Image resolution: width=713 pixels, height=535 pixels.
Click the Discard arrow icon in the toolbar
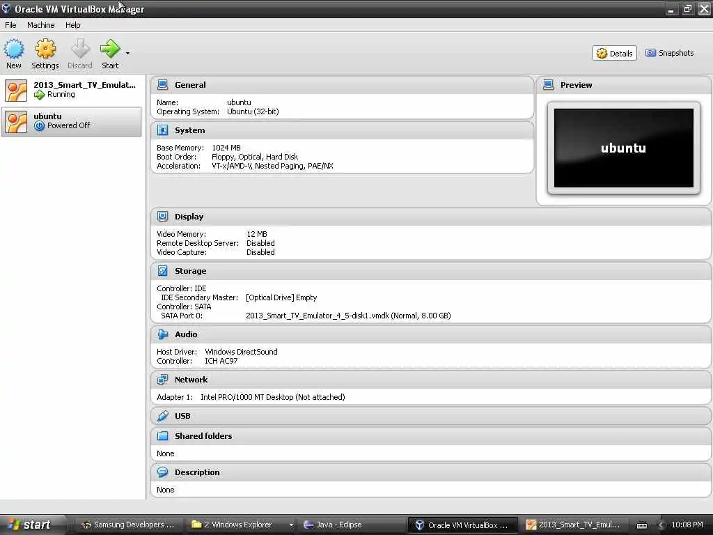point(80,49)
